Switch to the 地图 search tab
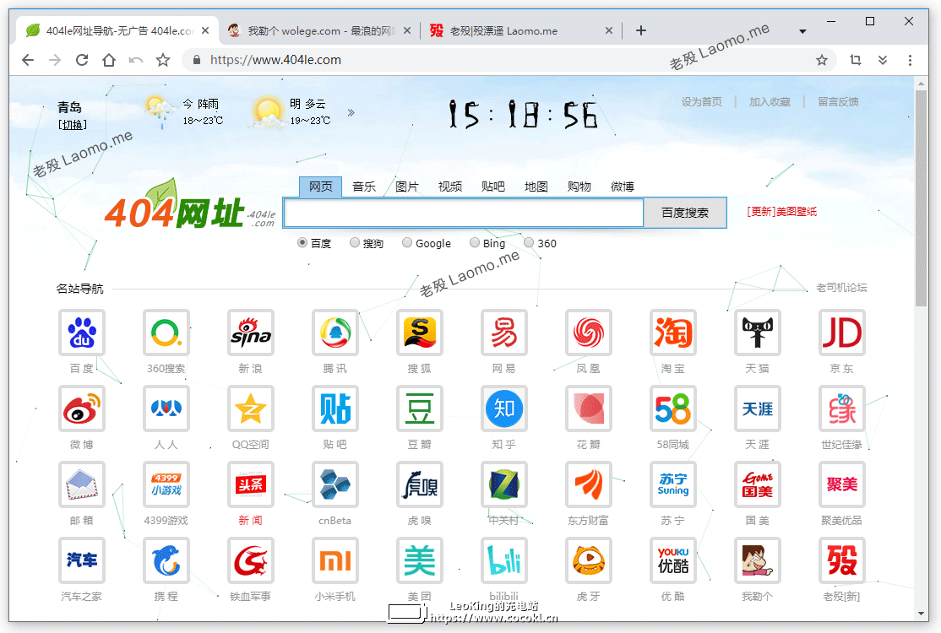This screenshot has width=941, height=633. (536, 187)
